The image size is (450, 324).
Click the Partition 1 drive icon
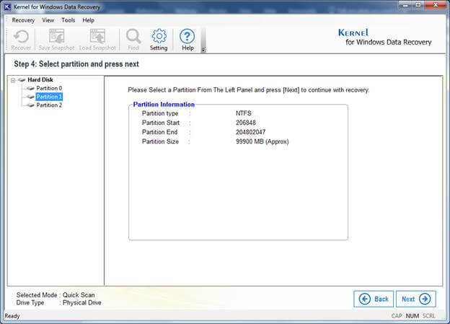click(x=30, y=97)
